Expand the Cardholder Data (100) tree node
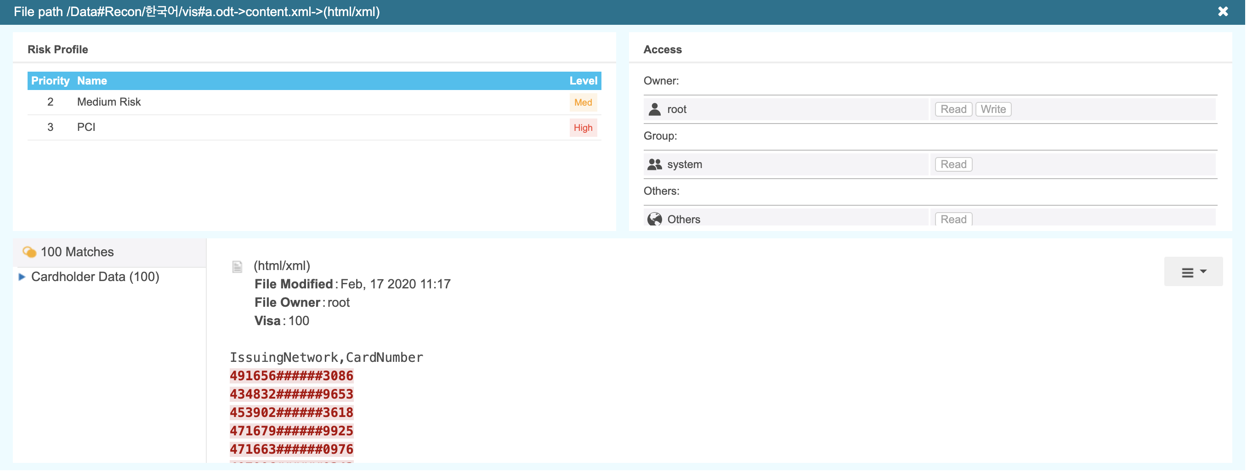This screenshot has width=1247, height=473. pyautogui.click(x=22, y=277)
